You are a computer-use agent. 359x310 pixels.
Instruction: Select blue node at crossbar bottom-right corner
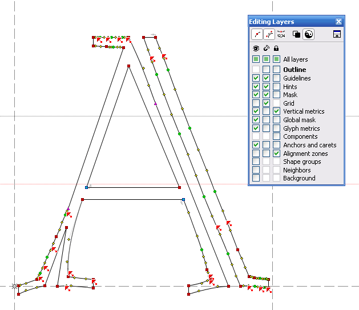(183, 200)
